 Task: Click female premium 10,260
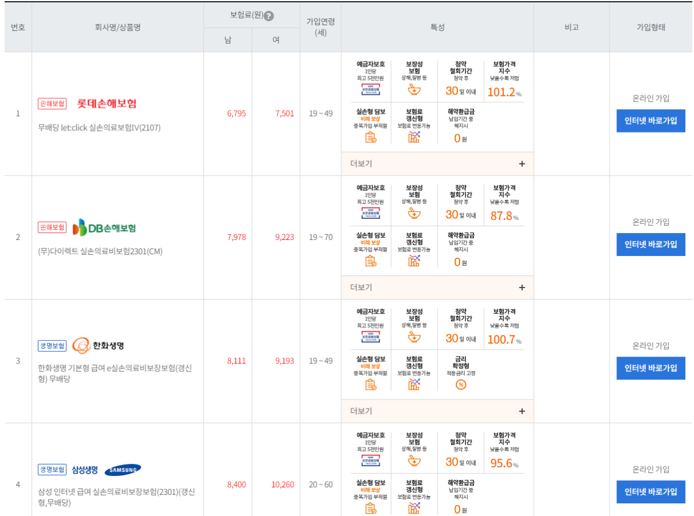coord(283,484)
